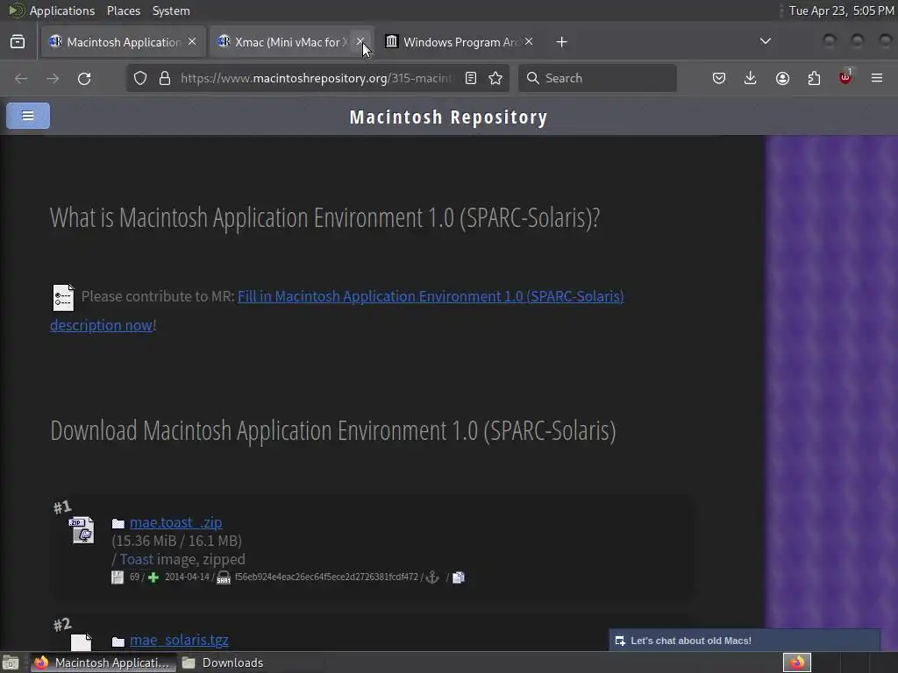Open the tracking protection shield icon
This screenshot has height=673, width=898.
[140, 78]
